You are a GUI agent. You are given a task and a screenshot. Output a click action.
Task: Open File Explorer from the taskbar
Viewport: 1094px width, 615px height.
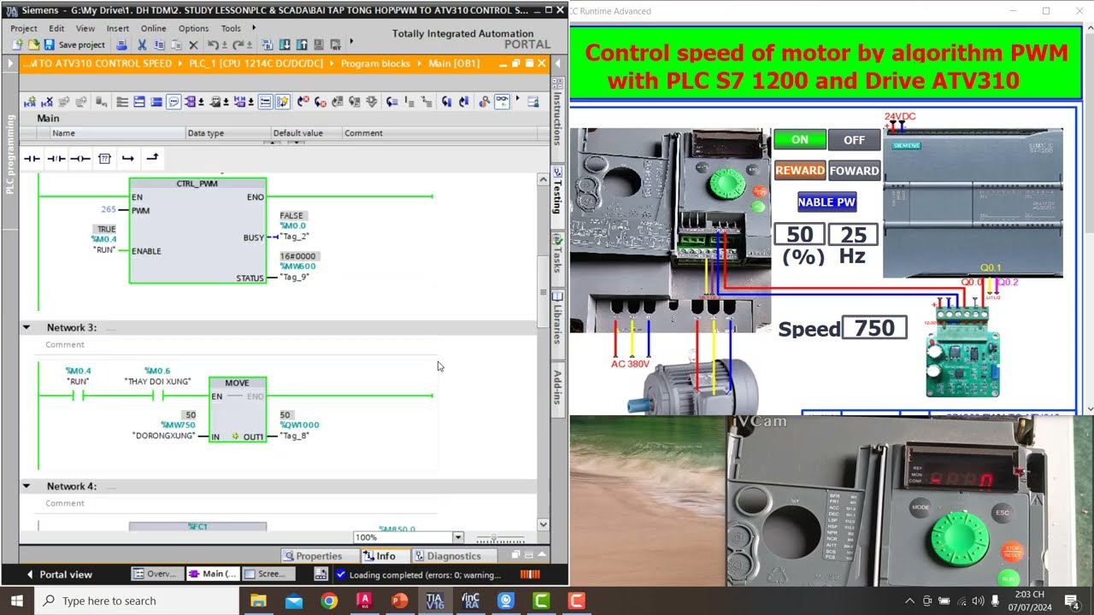[258, 600]
